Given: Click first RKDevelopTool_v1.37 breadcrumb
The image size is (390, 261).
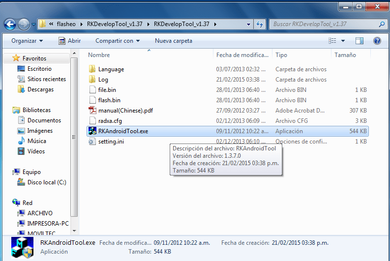Looking at the screenshot, I should point(115,24).
